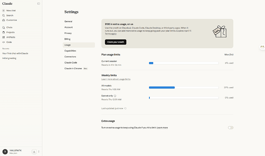Click the Projects label in sidebar
Image resolution: width=265 pixels, height=156 pixels.
coord(10,32)
